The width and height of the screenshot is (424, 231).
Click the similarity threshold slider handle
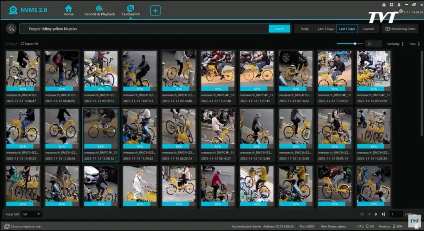pos(355,44)
